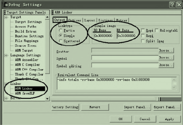Click the RO Base input field
The image size is (183, 125).
click(x=103, y=36)
